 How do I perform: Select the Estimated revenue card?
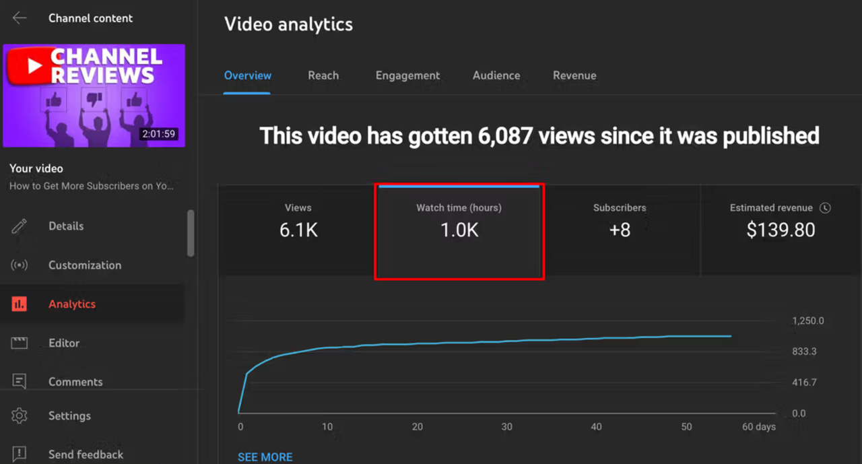click(781, 230)
